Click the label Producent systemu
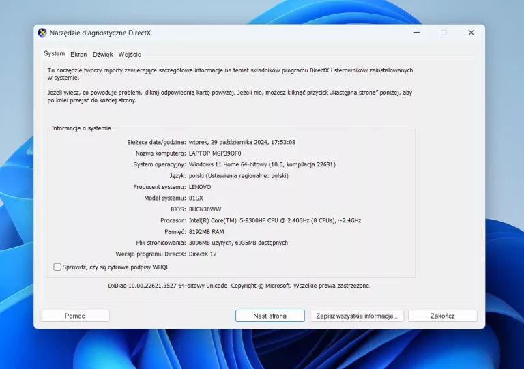This screenshot has height=369, width=524. (x=160, y=187)
